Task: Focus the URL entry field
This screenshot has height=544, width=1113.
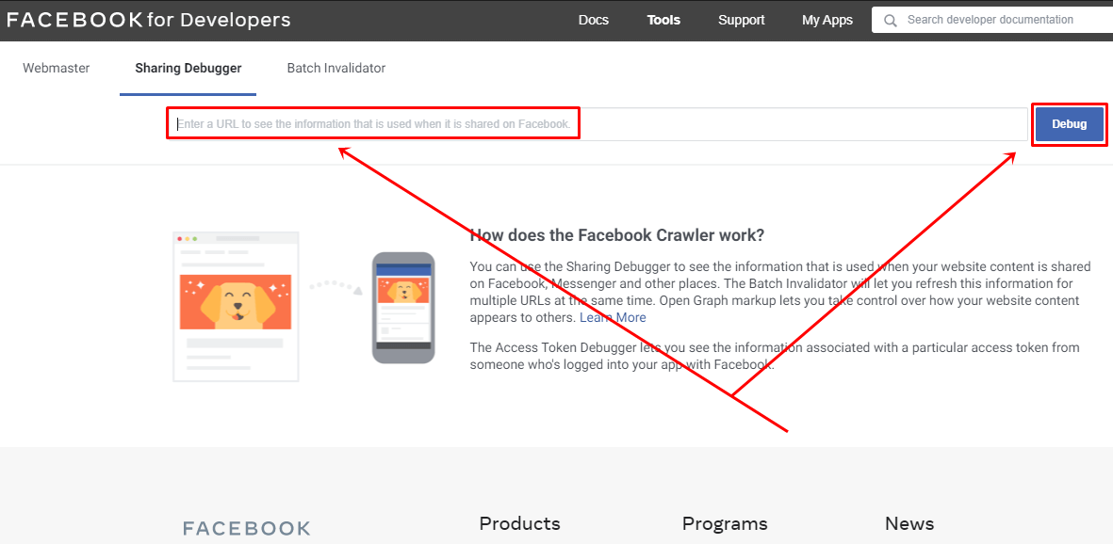Action: (597, 124)
